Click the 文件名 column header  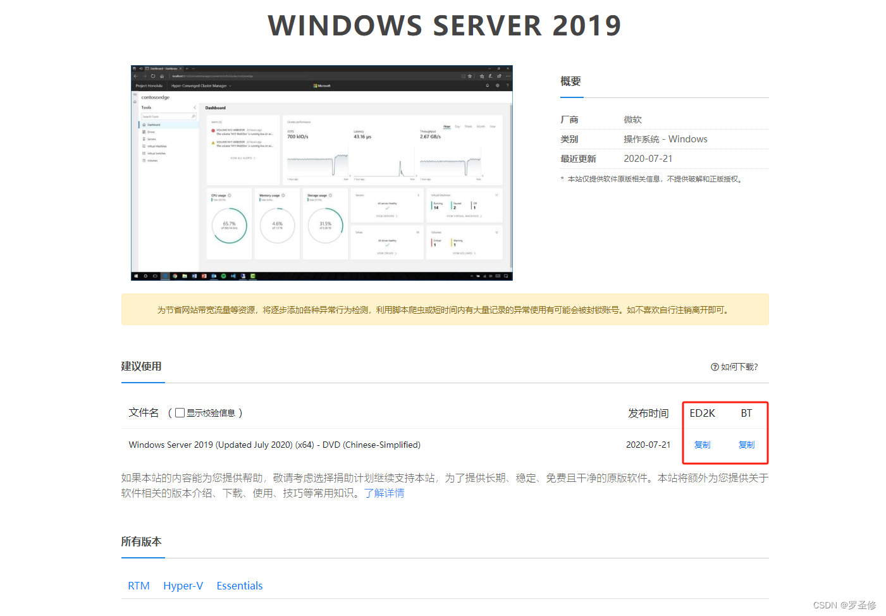point(144,413)
